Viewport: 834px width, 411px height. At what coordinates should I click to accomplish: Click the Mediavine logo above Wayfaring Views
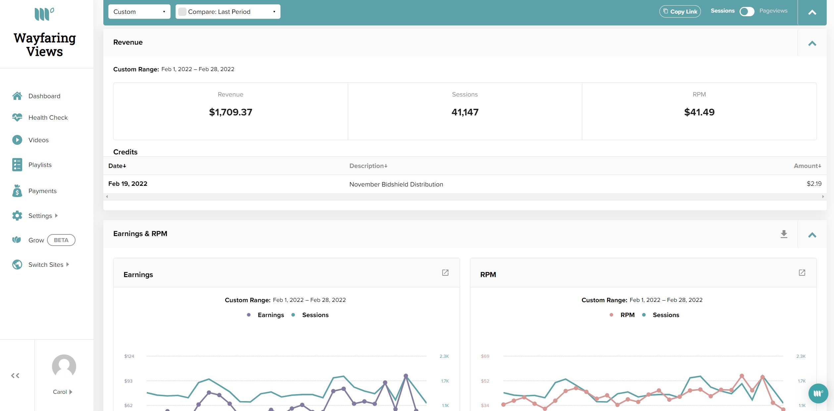point(44,14)
